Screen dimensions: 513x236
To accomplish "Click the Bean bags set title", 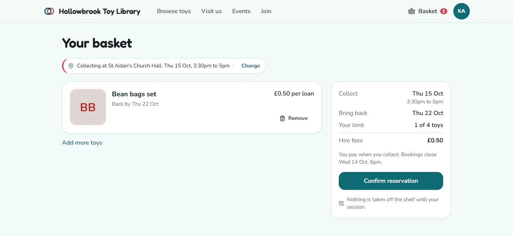I will coord(134,94).
